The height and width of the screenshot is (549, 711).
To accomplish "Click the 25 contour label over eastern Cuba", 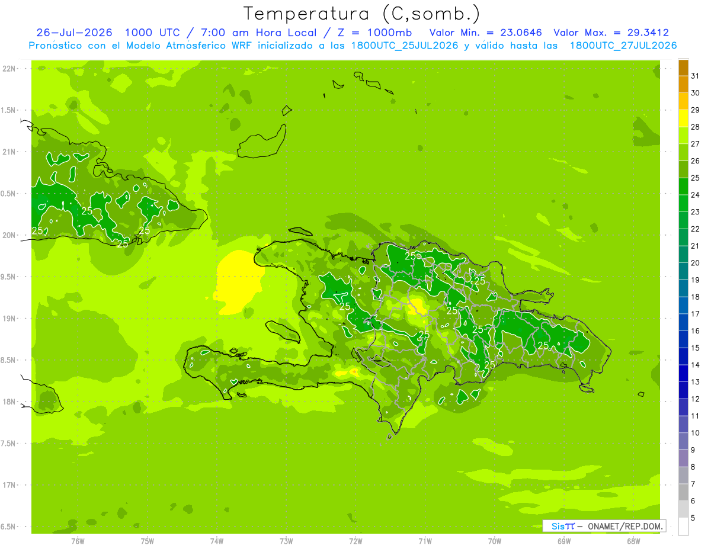I will click(87, 211).
